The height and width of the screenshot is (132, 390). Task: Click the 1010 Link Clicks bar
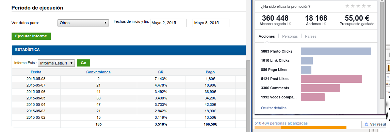[307, 60]
